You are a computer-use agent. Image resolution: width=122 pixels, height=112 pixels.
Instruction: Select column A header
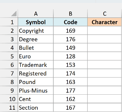point(36,14)
